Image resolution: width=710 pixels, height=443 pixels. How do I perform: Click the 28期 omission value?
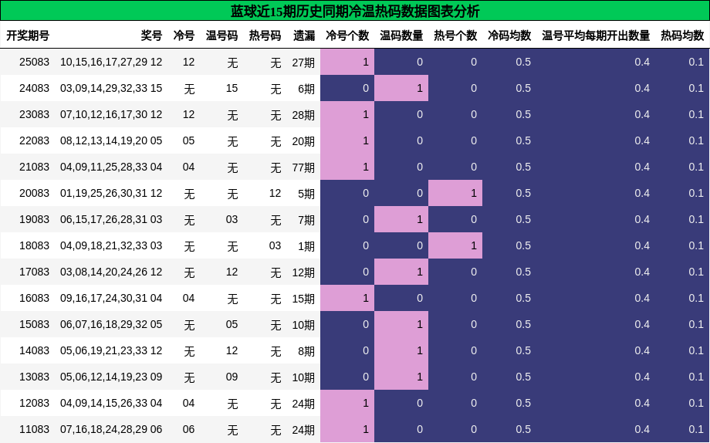pyautogui.click(x=303, y=115)
